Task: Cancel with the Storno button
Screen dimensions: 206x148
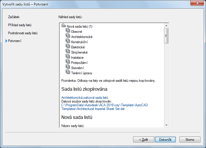Action: (190, 140)
